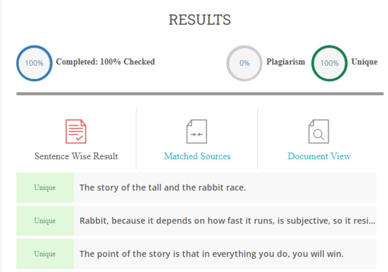Click the 'Completed: 100% Checked' label
The height and width of the screenshot is (272, 388).
(105, 62)
